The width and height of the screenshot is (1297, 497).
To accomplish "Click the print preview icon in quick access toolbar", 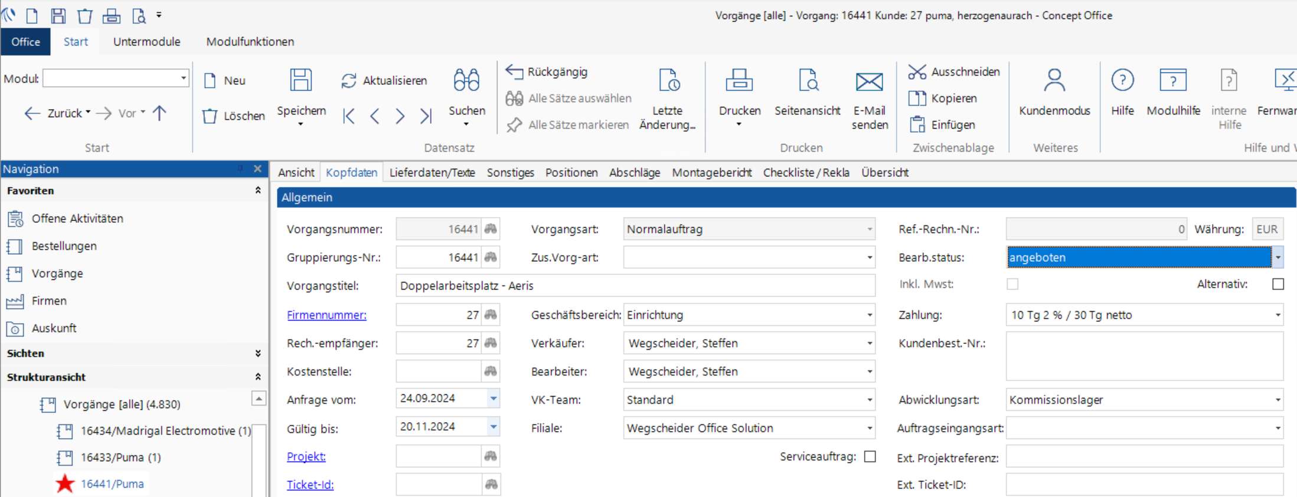I will 139,16.
